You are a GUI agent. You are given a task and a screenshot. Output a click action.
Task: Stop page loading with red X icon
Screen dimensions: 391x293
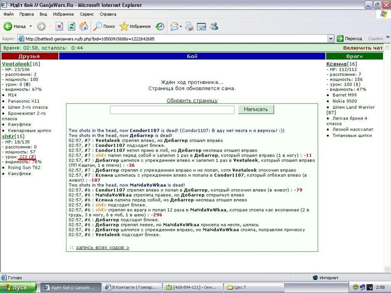tap(59, 26)
